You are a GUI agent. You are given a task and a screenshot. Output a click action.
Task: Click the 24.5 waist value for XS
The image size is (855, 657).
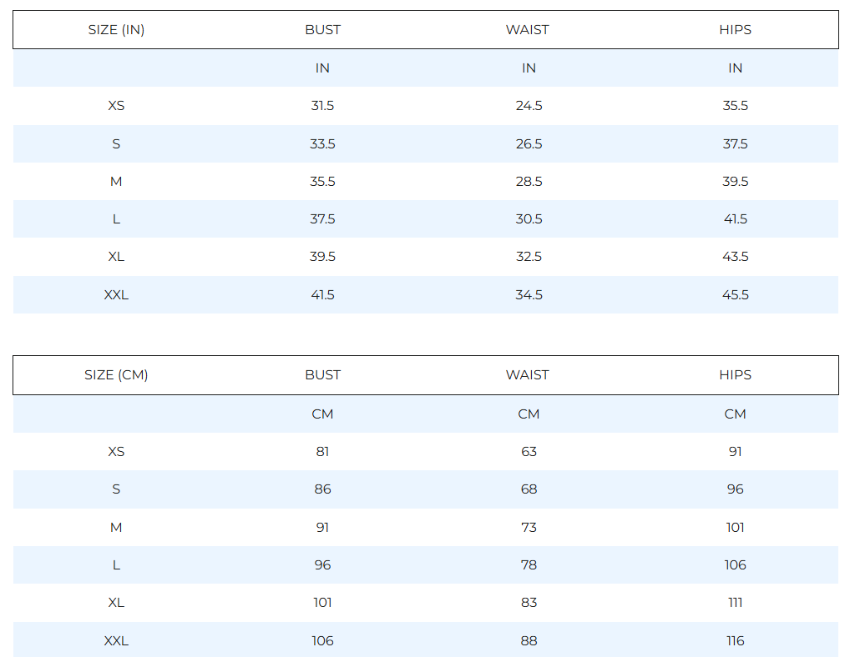coord(529,106)
